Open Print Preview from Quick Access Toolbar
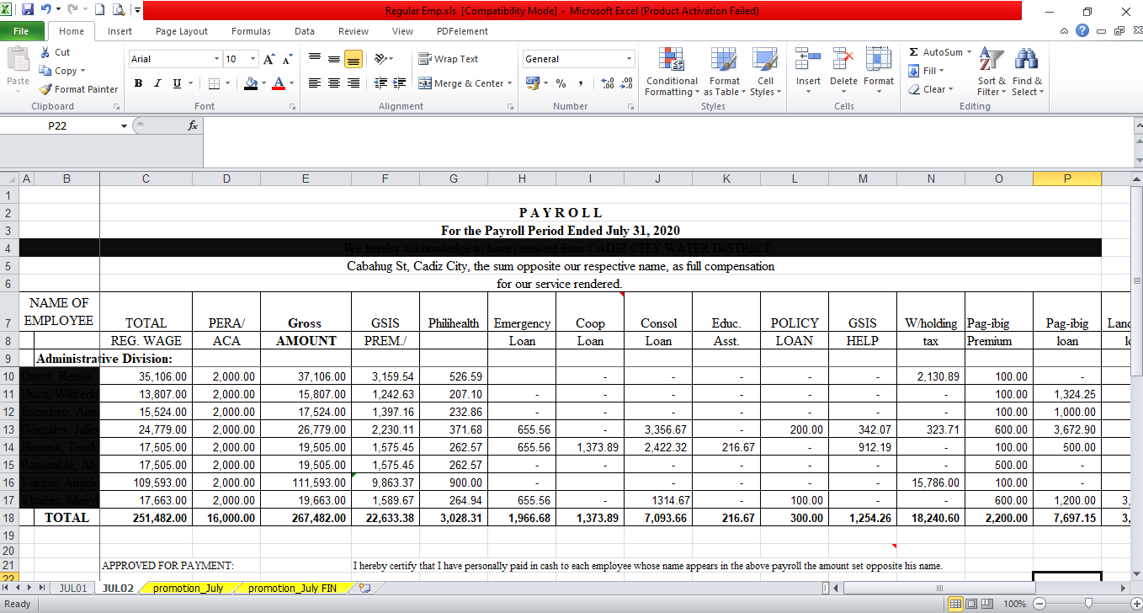 pyautogui.click(x=117, y=11)
